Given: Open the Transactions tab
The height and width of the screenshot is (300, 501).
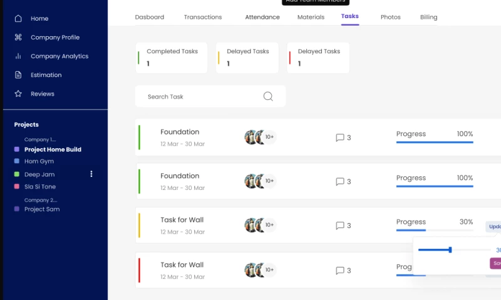Looking at the screenshot, I should click(203, 17).
